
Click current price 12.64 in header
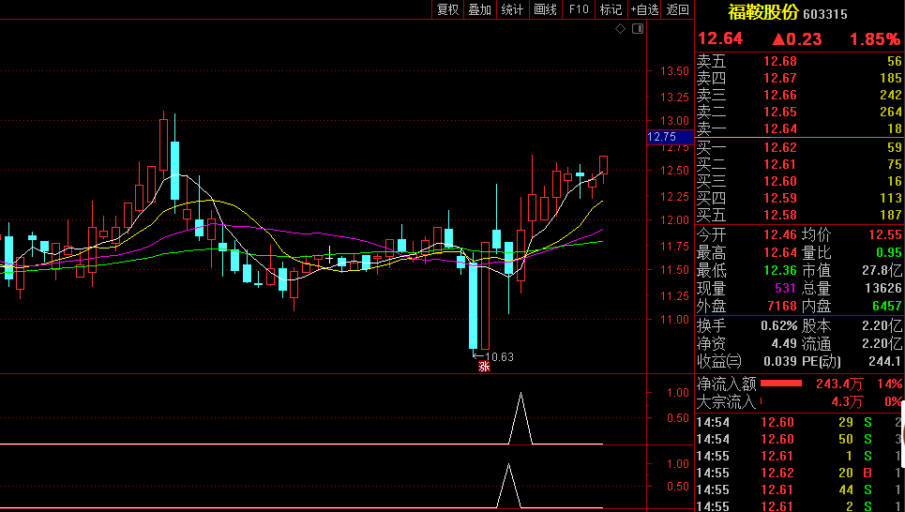[x=720, y=38]
